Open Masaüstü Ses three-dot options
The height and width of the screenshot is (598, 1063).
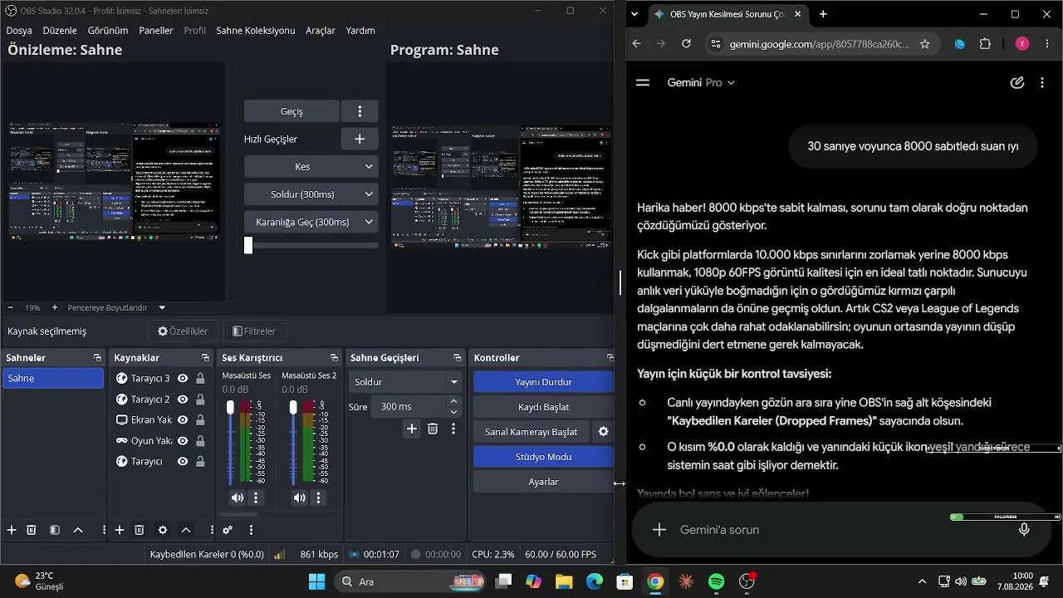(x=256, y=498)
